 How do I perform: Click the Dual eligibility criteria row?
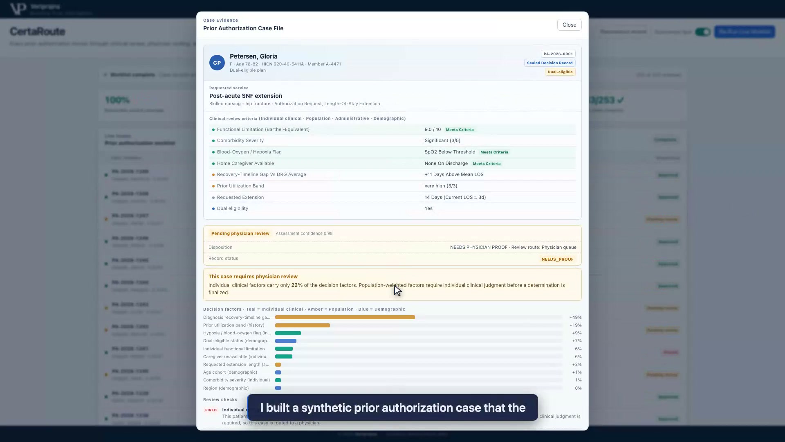click(392, 208)
